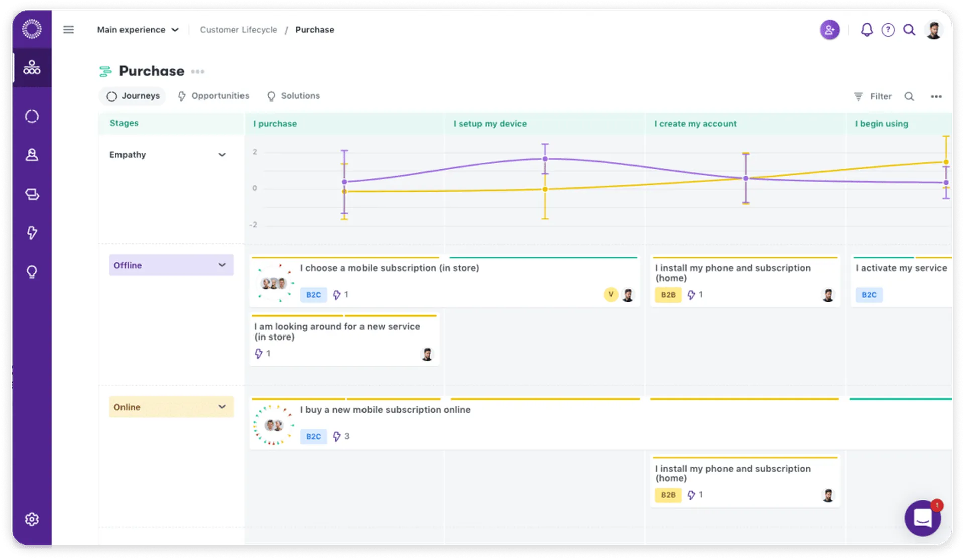The width and height of the screenshot is (964, 559).
Task: Open the Filter button
Action: coord(873,96)
